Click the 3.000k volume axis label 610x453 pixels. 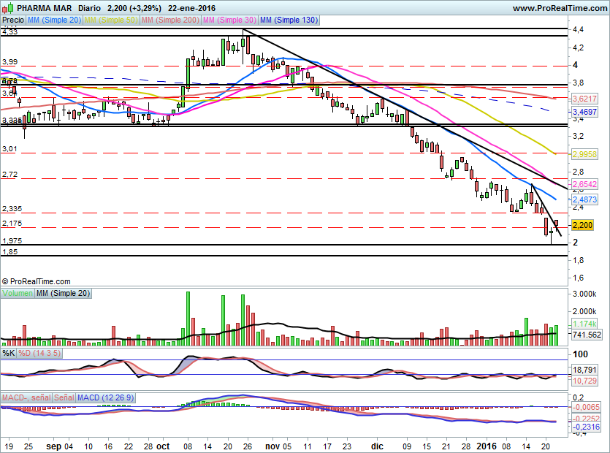click(584, 294)
